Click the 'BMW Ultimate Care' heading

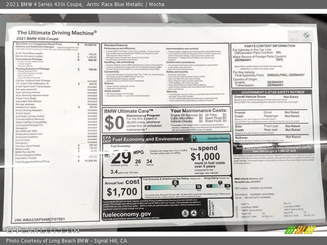pos(129,111)
